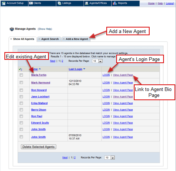Open the bottom Records Per Page dropdown
The width and height of the screenshot is (176, 171).
point(113,158)
